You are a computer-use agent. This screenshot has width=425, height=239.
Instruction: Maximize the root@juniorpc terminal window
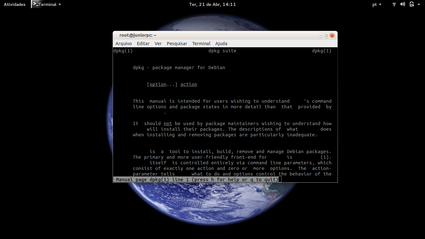coord(326,35)
